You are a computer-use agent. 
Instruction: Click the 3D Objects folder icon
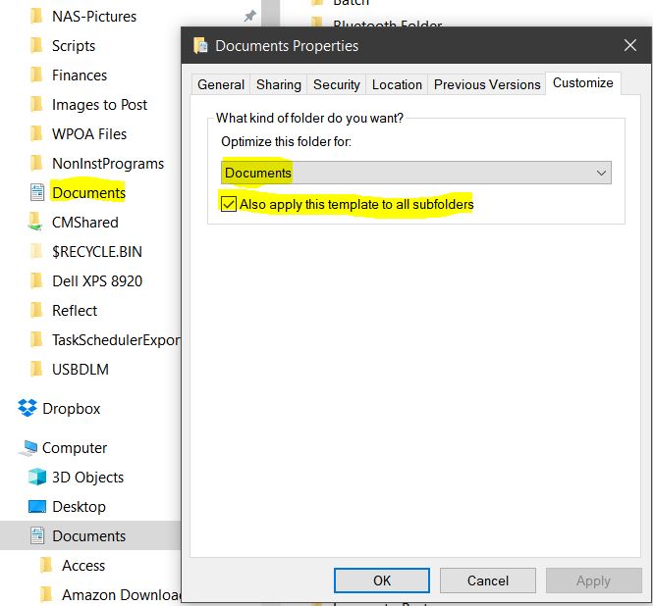coord(37,478)
